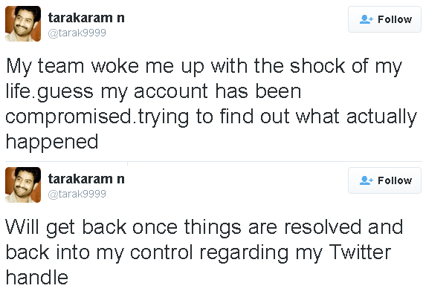Click the add-person icon in the first Follow button

coord(366,19)
